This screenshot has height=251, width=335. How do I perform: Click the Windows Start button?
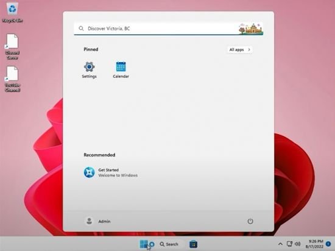pyautogui.click(x=144, y=244)
